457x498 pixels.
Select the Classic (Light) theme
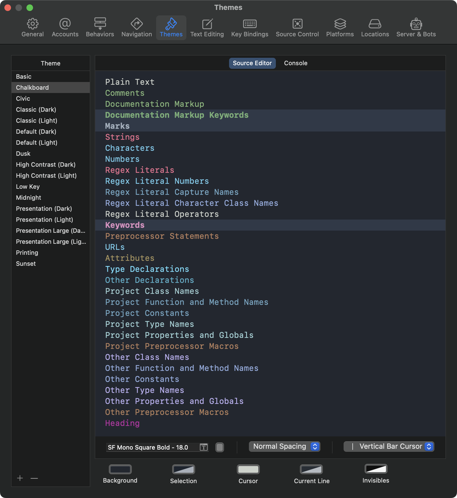point(51,121)
